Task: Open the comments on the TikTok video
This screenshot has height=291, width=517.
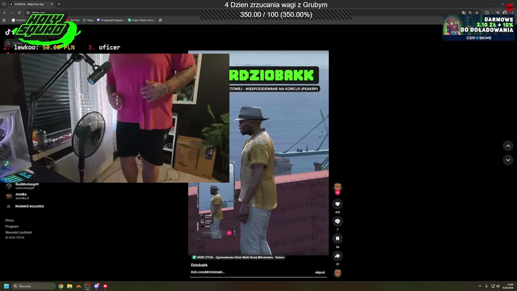Action: tap(338, 221)
